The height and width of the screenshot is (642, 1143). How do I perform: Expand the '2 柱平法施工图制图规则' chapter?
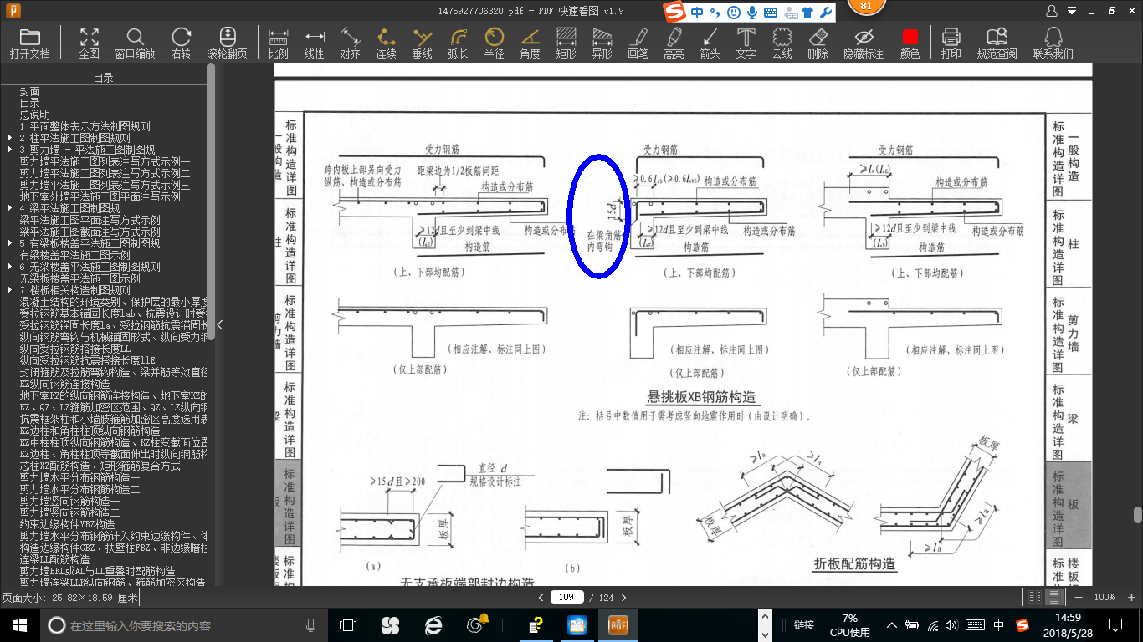9,138
